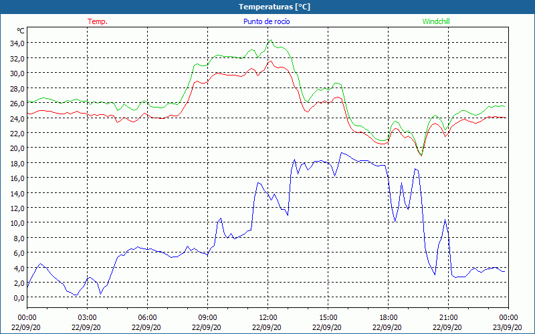The image size is (535, 334).
Task: Select the green Windchill legend label
Action: 436,21
